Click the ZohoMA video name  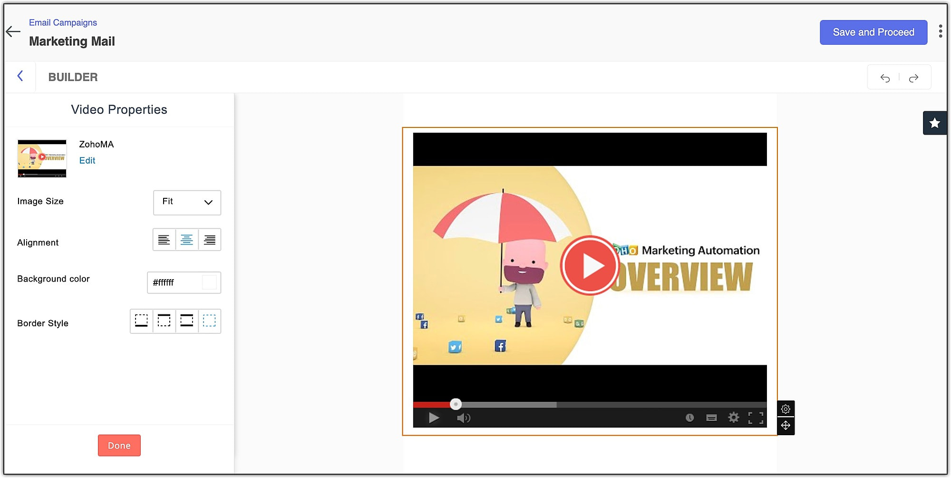pos(97,144)
